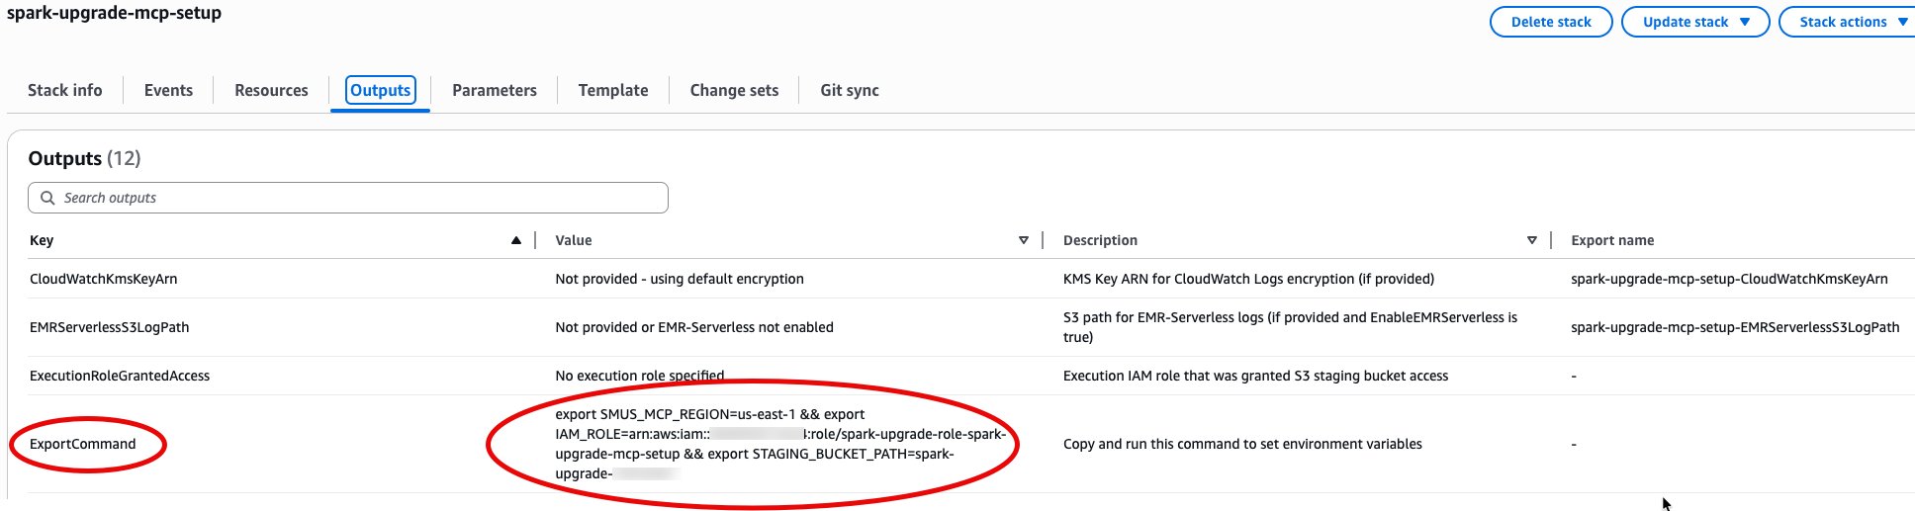Click the export SMUS_MCP_REGION command value

780,444
